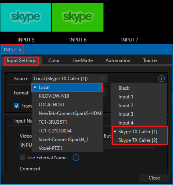This screenshot has height=185, width=173.
Task: Click the INPUT 6 label under the thumbnail
Action: (x=78, y=40)
